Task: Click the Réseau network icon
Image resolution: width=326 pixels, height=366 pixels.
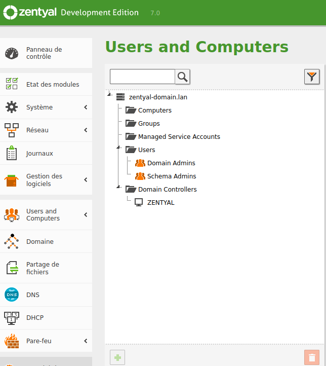Action: tap(12, 130)
